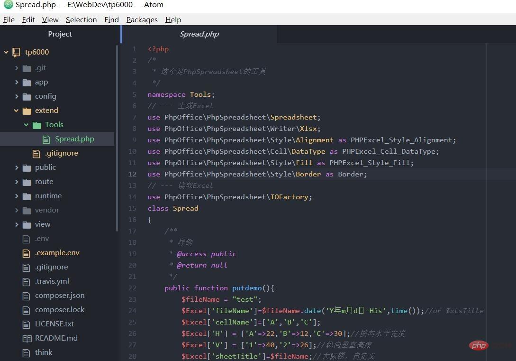Click the composer.lock file icon
The image size is (516, 361).
click(x=26, y=310)
